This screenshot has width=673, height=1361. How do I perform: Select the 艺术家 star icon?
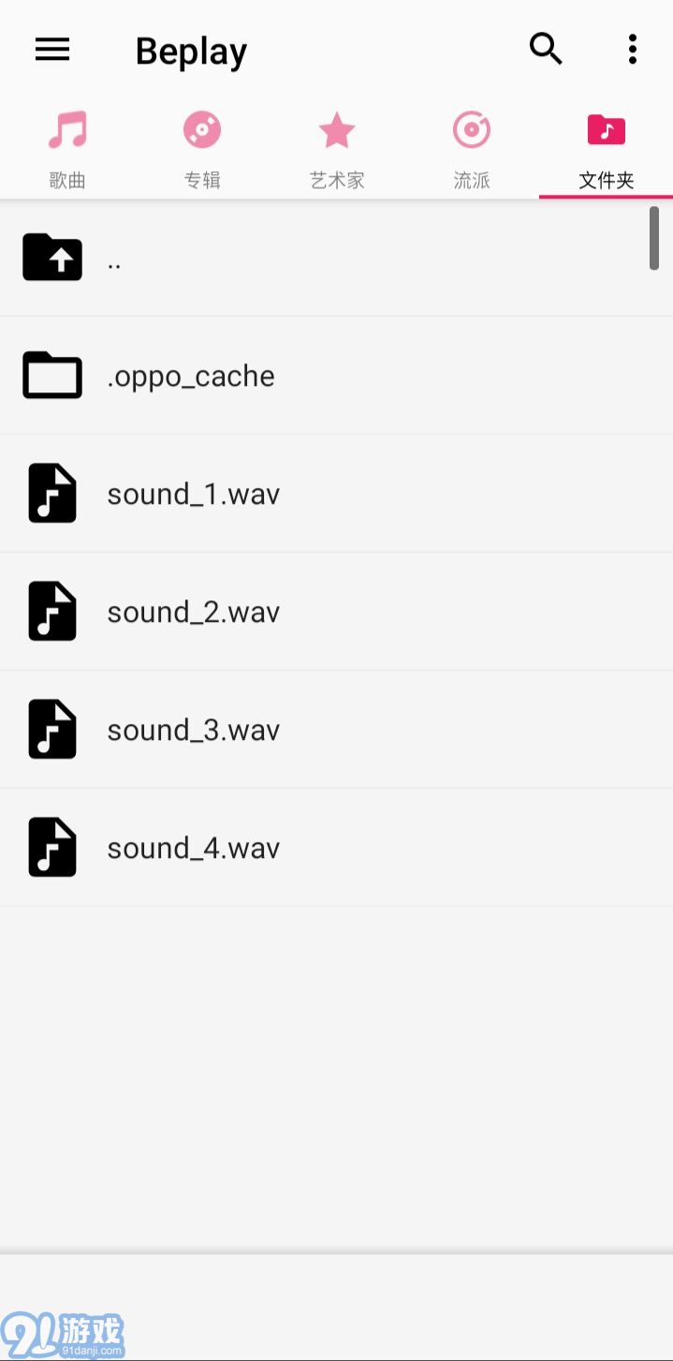336,130
